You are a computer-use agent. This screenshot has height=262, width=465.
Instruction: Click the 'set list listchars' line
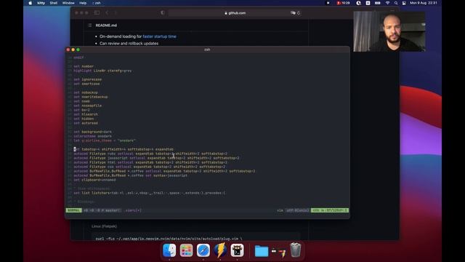point(150,193)
